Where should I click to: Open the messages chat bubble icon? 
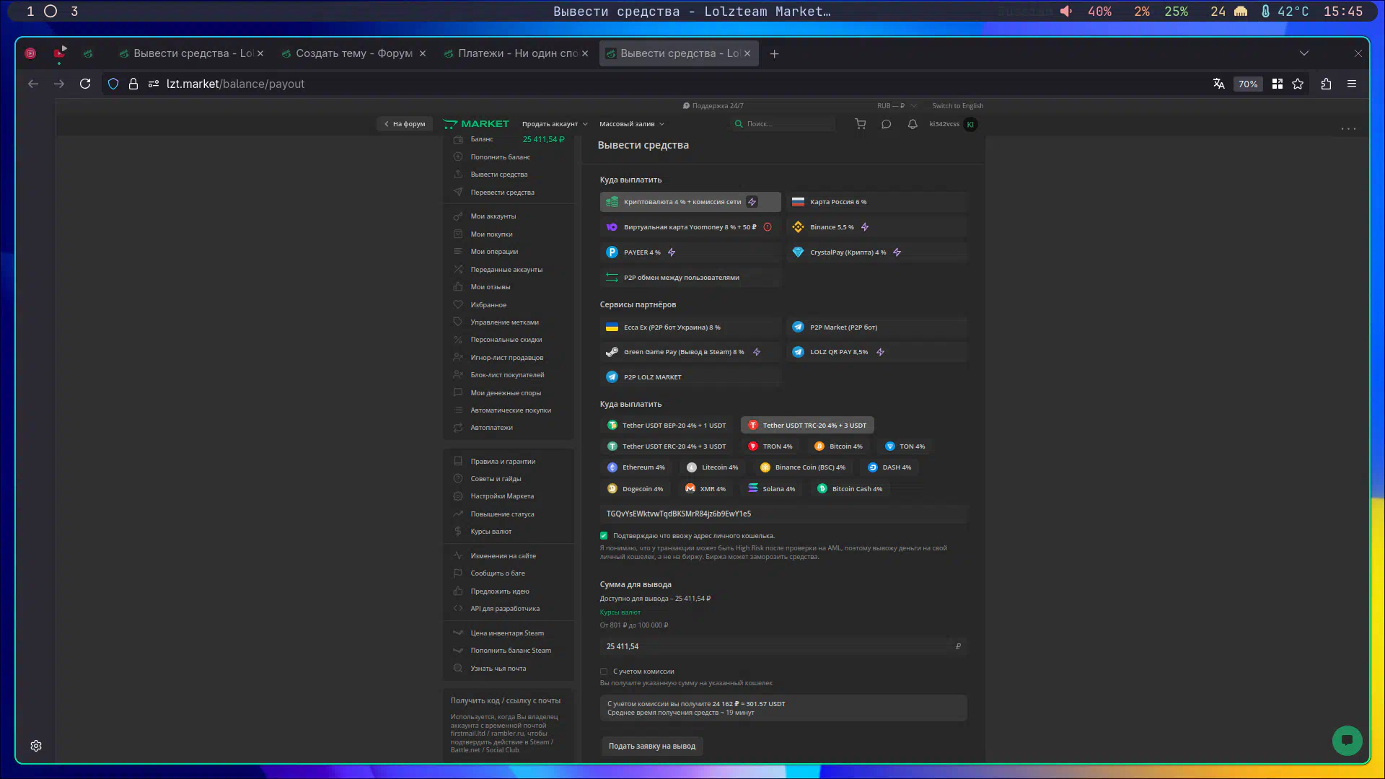coord(887,124)
